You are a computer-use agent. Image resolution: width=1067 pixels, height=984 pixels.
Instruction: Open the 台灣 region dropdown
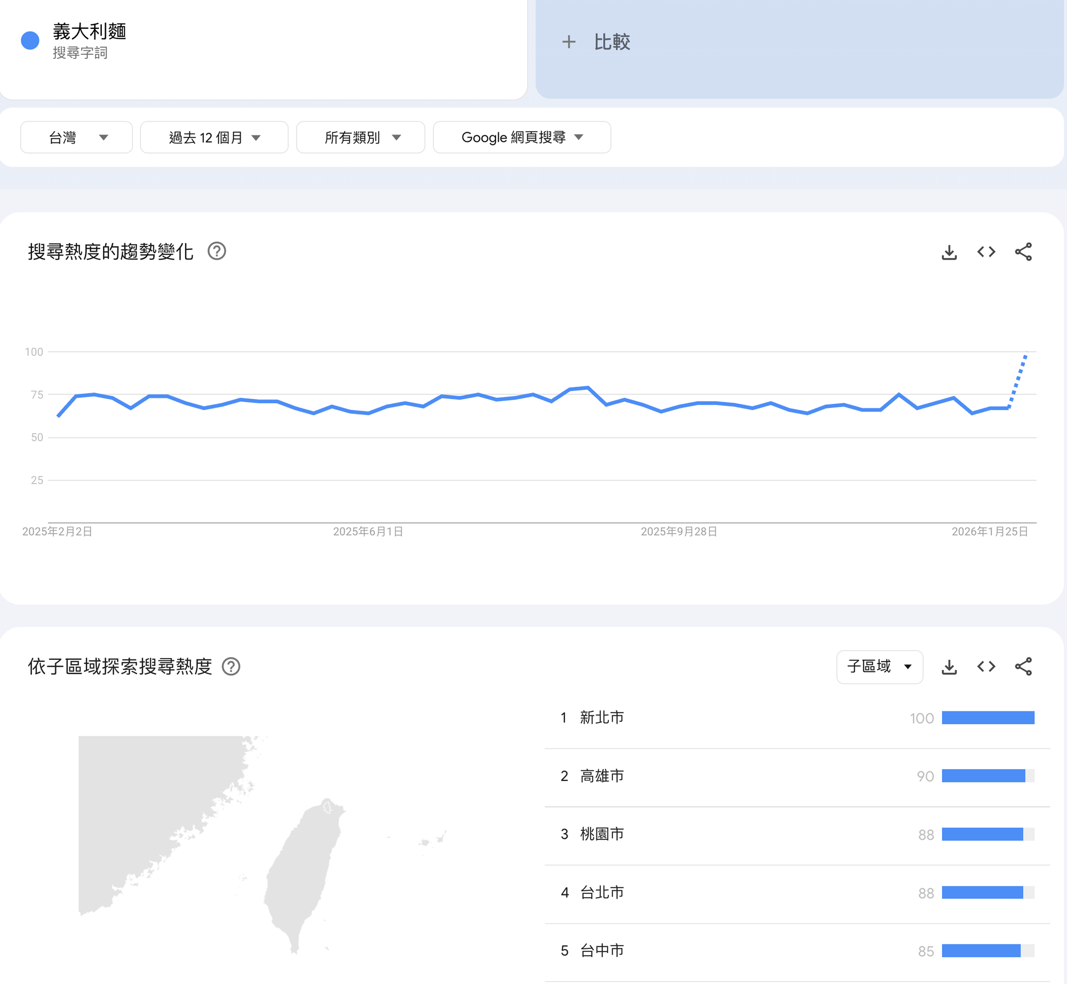coord(76,137)
